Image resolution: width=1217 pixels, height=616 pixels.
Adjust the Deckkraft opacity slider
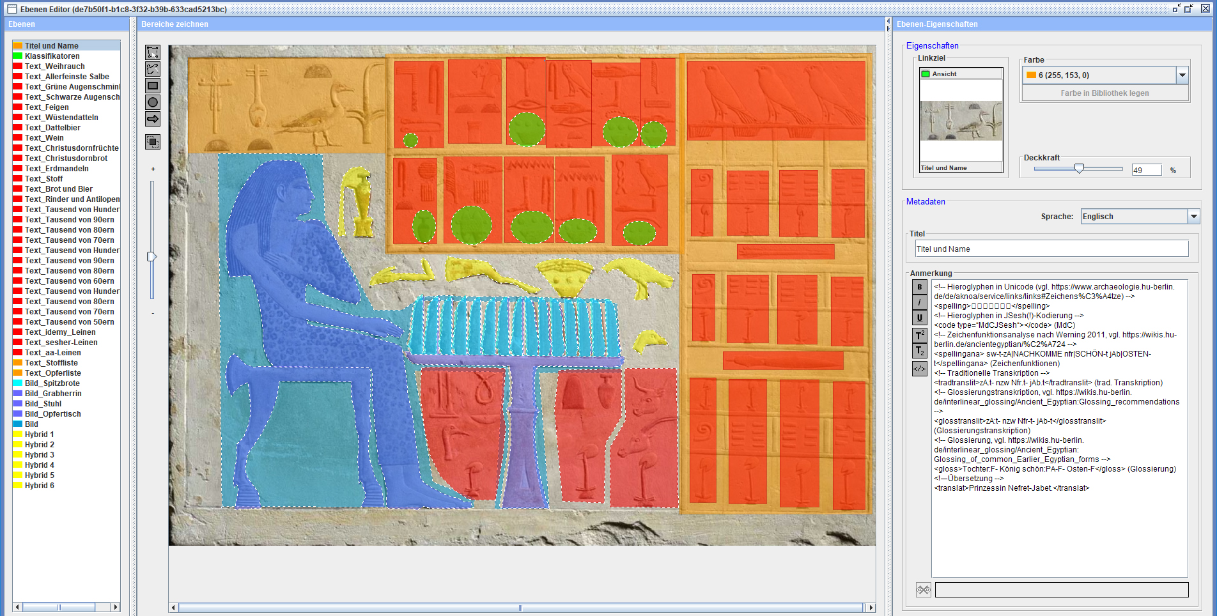[1079, 169]
